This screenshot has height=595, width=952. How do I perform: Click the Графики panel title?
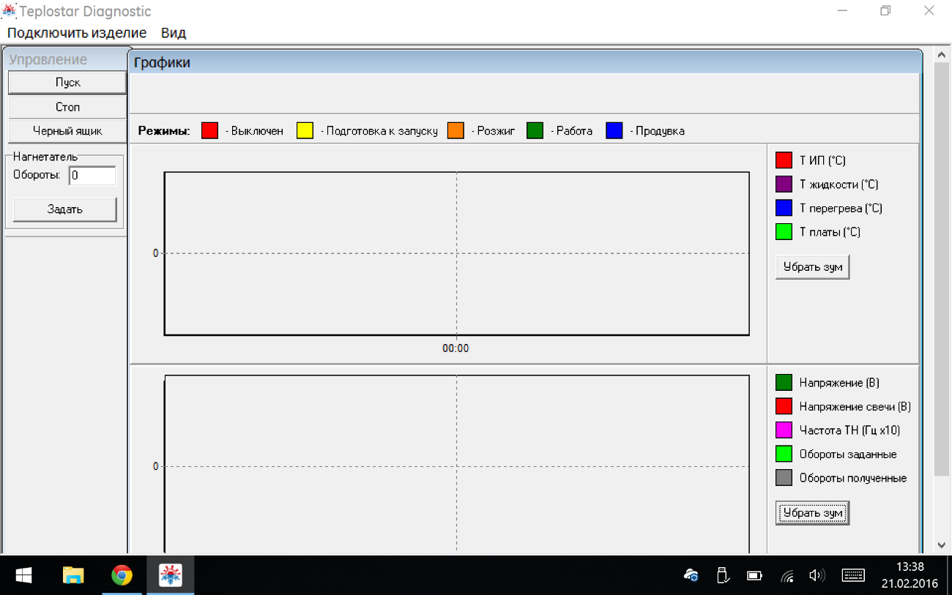[162, 63]
